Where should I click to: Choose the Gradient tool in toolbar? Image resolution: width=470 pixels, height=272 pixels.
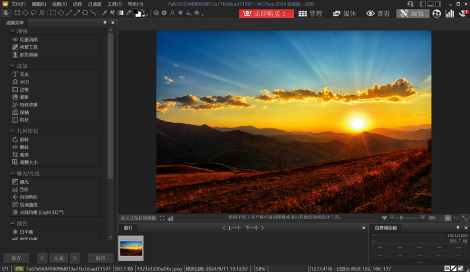(120, 13)
